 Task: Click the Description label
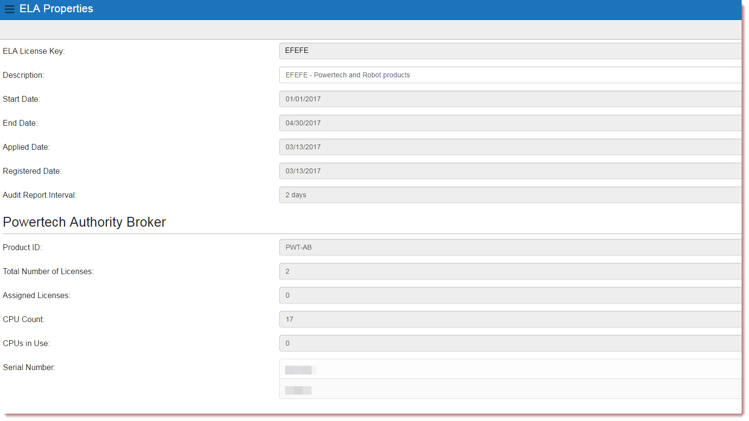(x=24, y=75)
